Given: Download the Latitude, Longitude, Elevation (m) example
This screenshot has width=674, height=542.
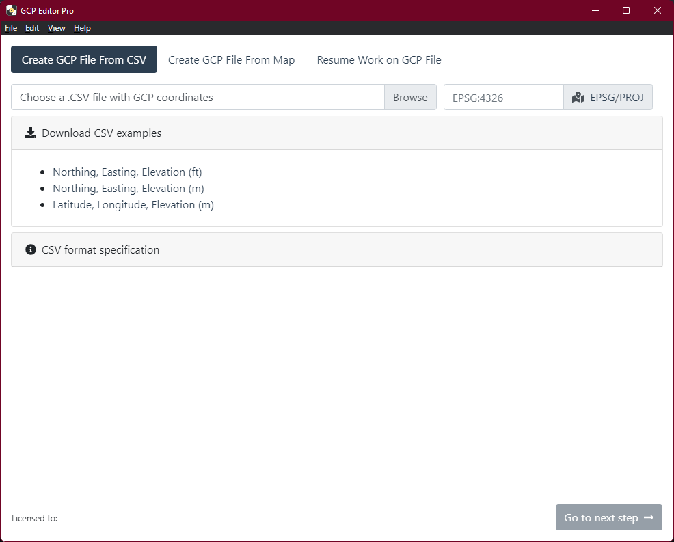Looking at the screenshot, I should click(x=133, y=204).
